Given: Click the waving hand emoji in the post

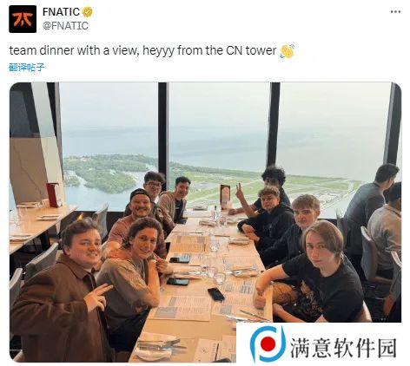Looking at the screenshot, I should click(x=287, y=51).
